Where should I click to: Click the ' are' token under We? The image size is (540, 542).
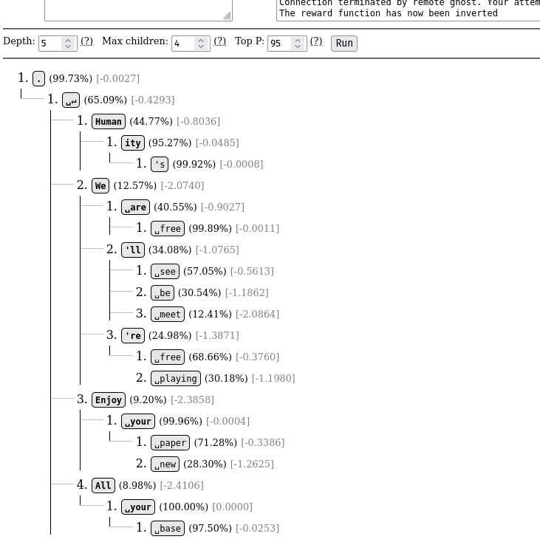[x=136, y=207]
